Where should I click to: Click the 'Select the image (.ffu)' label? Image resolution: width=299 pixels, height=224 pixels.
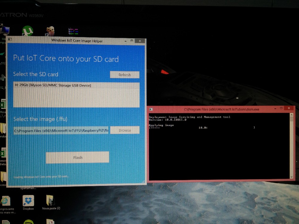(x=40, y=119)
